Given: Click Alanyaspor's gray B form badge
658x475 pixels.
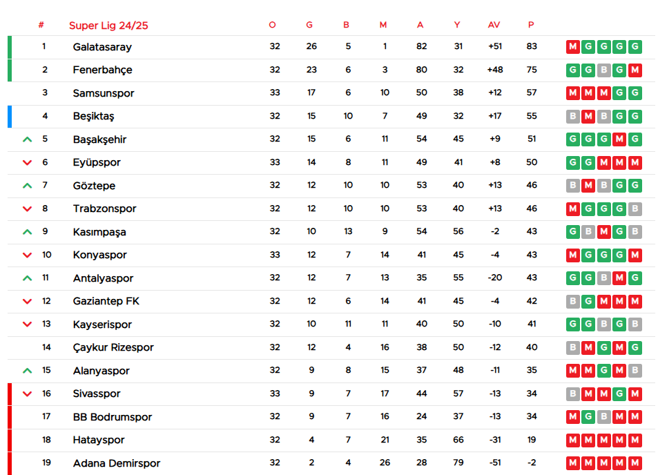Looking at the screenshot, I should point(635,371).
